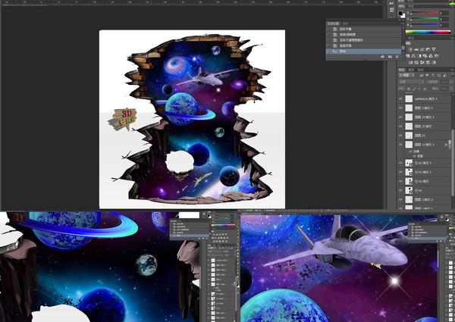
Task: Lock image pixels with brush icon
Action: 414,89
